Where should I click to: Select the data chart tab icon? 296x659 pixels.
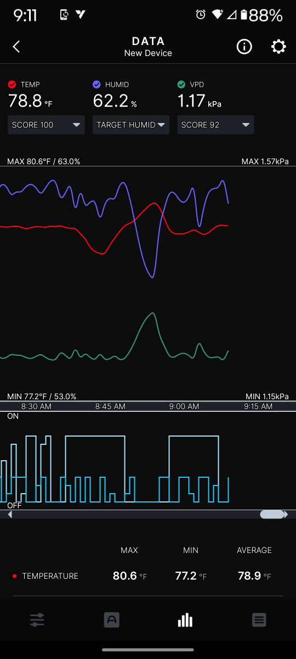(x=185, y=620)
